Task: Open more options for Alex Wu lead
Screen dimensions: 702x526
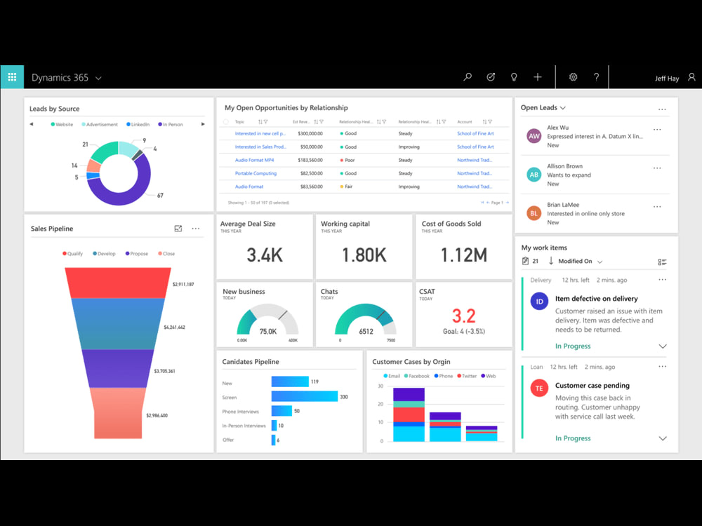Action: [657, 130]
